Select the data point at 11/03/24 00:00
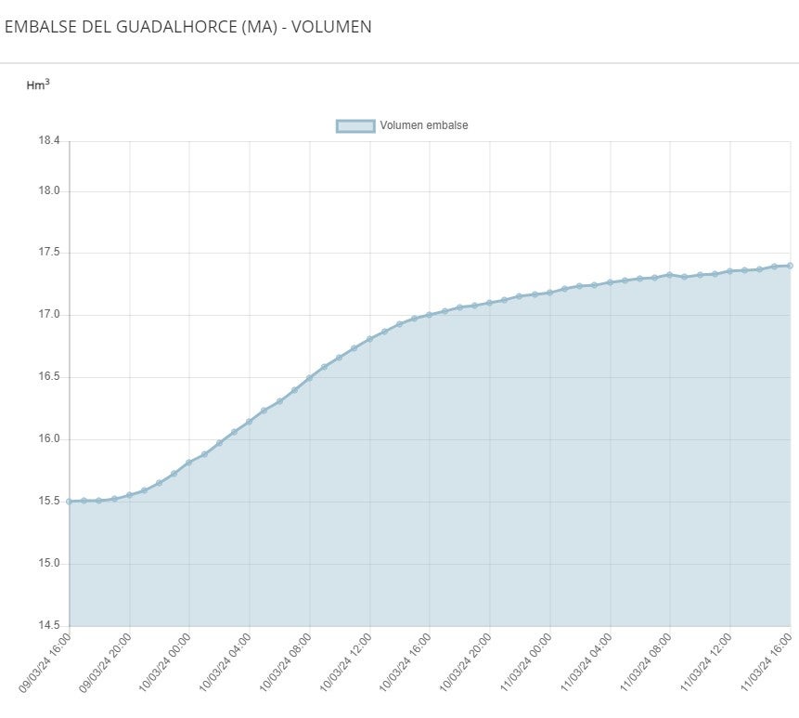The height and width of the screenshot is (718, 799). (x=549, y=293)
